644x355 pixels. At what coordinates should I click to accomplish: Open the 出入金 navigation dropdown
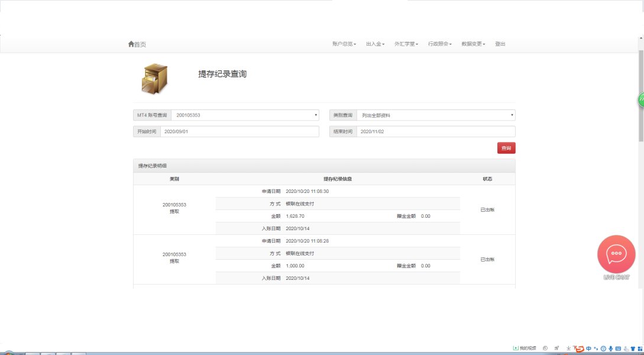coord(375,44)
